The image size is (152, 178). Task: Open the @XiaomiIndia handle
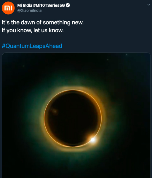pyautogui.click(x=29, y=11)
